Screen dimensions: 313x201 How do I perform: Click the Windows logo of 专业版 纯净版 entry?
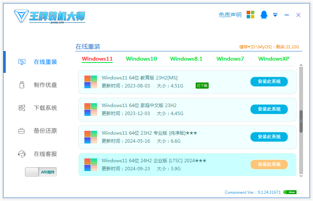(91, 137)
